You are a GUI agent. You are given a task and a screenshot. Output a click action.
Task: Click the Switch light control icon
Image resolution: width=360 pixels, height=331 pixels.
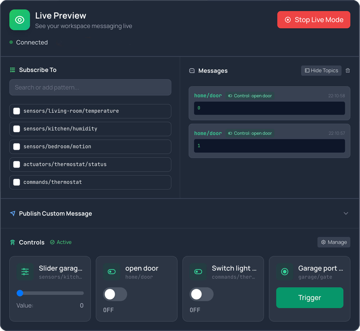click(198, 272)
